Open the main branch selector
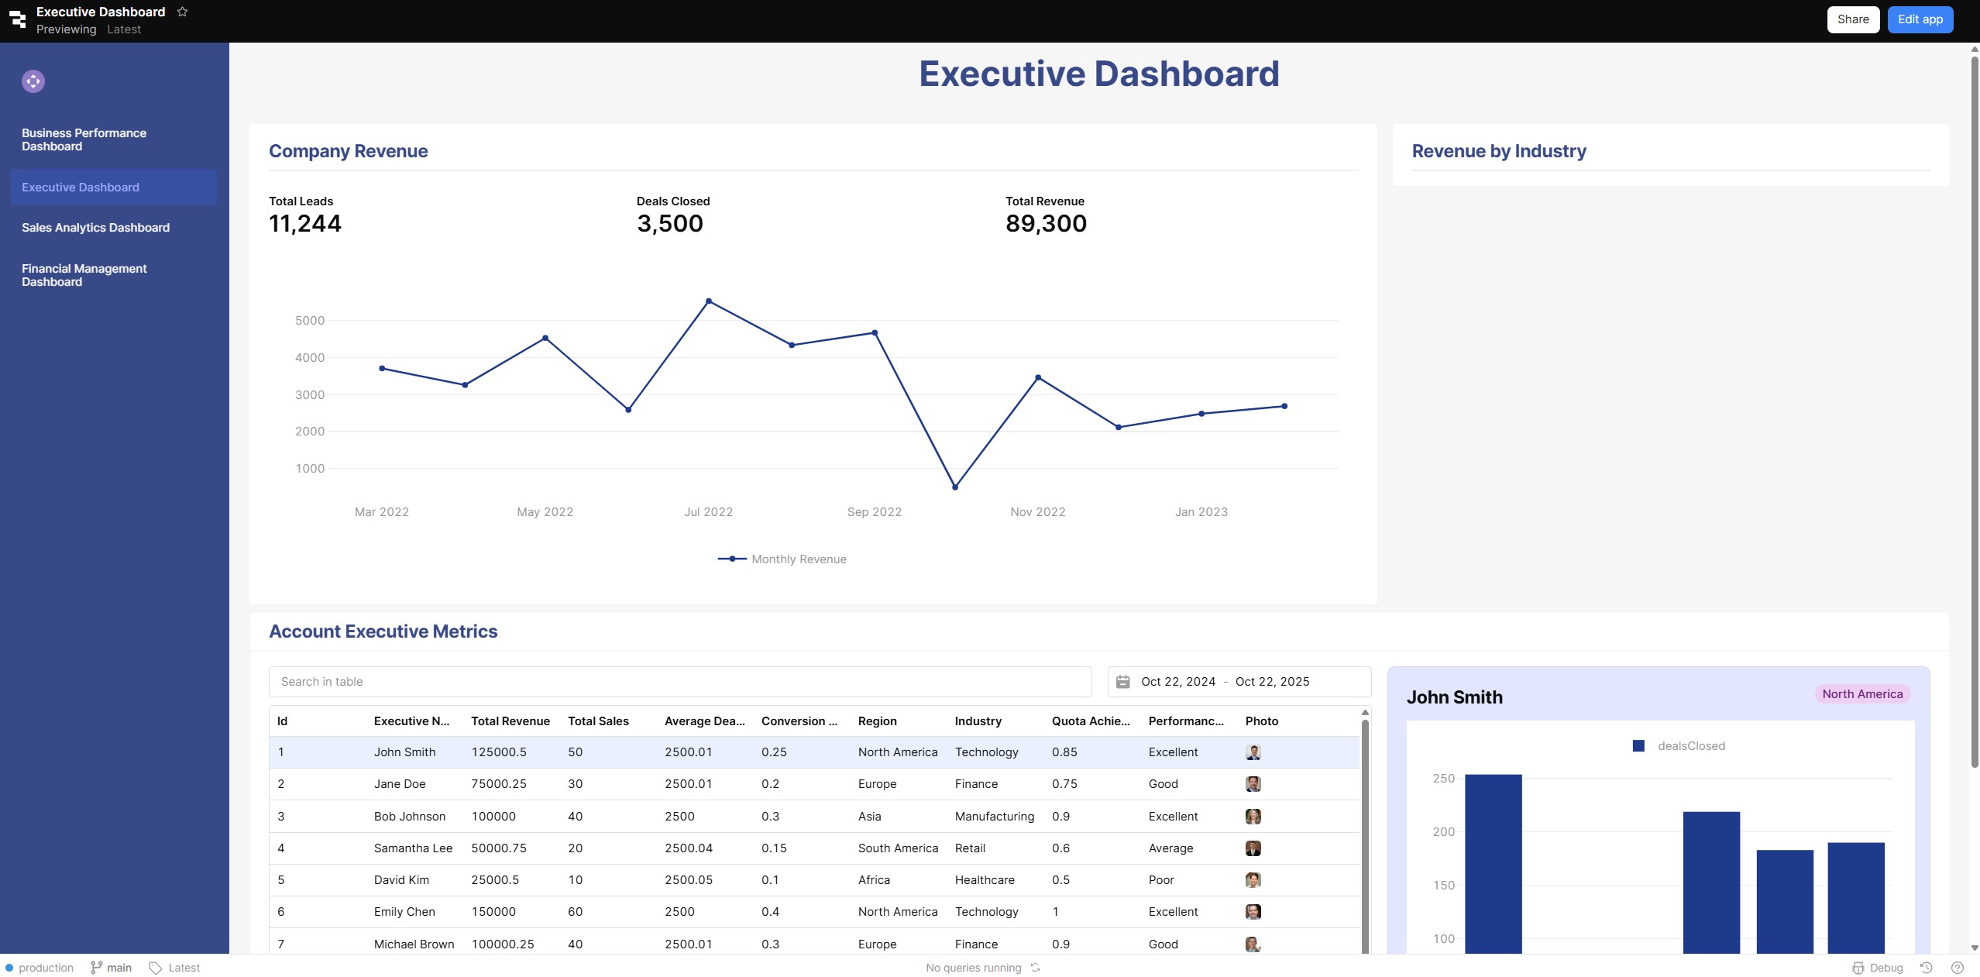The width and height of the screenshot is (1980, 977). pos(112,968)
